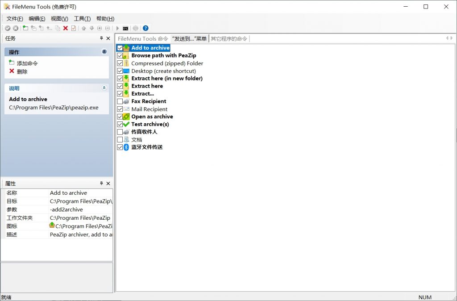The image size is (457, 301).
Task: Click the black console toolbar icon
Action: [125, 28]
